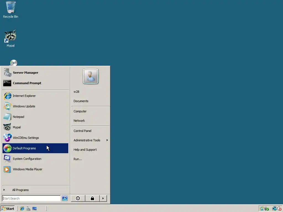
Task: Click Show Desktop in Quick Launch
Action: click(35, 209)
